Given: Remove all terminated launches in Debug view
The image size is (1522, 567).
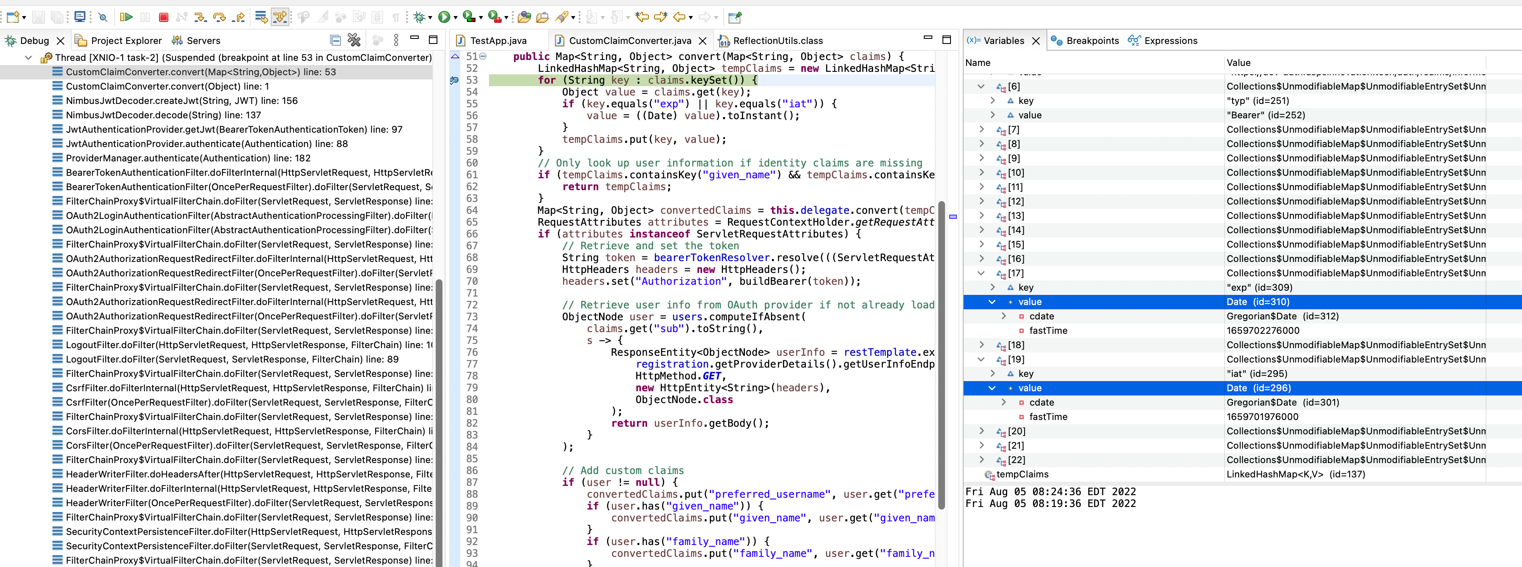Looking at the screenshot, I should pyautogui.click(x=353, y=40).
